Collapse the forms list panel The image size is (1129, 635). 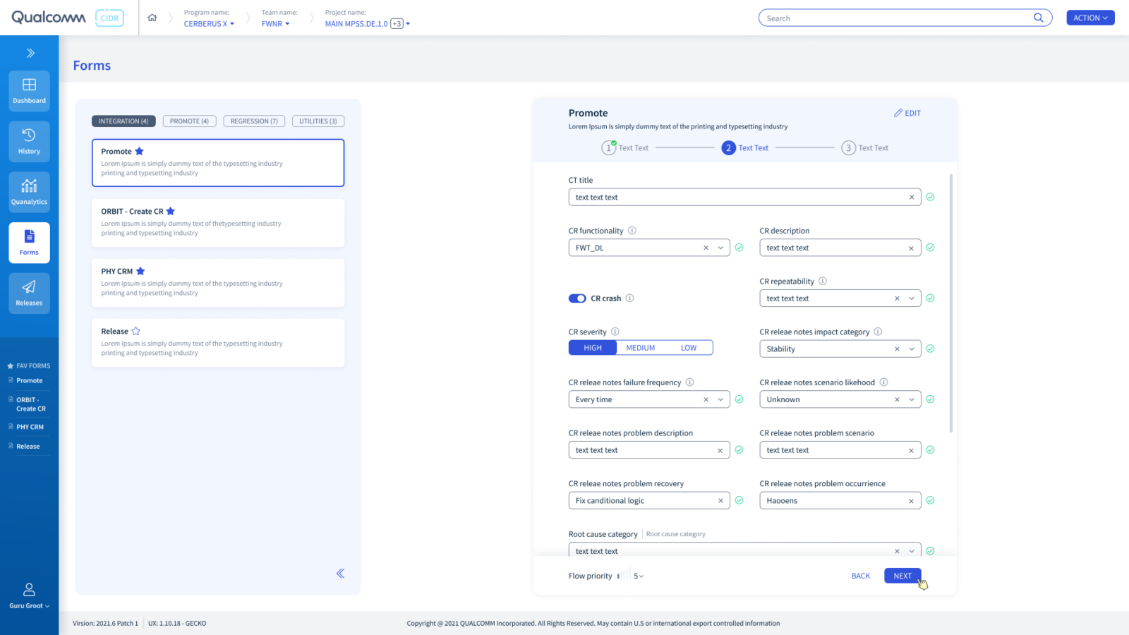point(340,573)
